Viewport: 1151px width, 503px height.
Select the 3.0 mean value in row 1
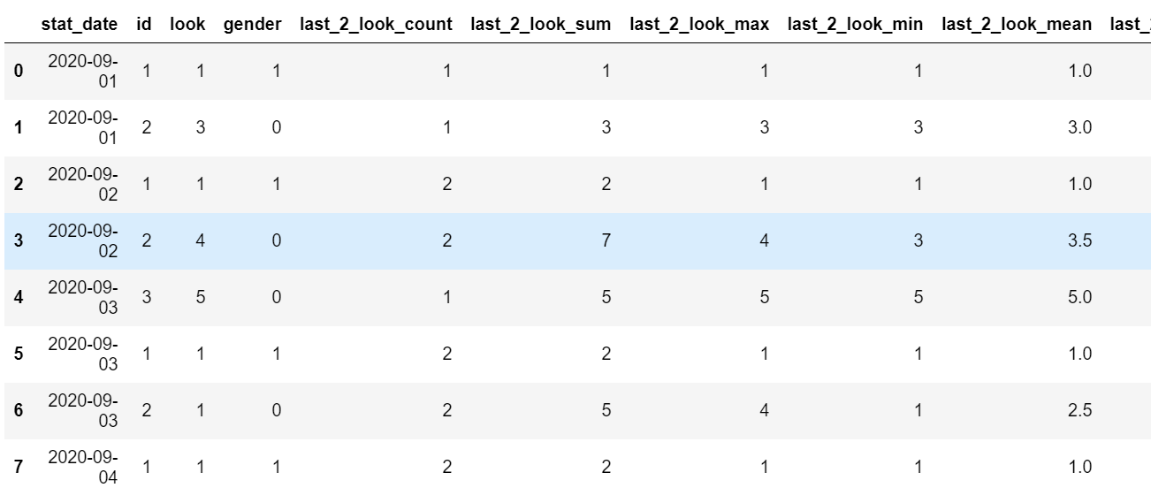point(1080,127)
